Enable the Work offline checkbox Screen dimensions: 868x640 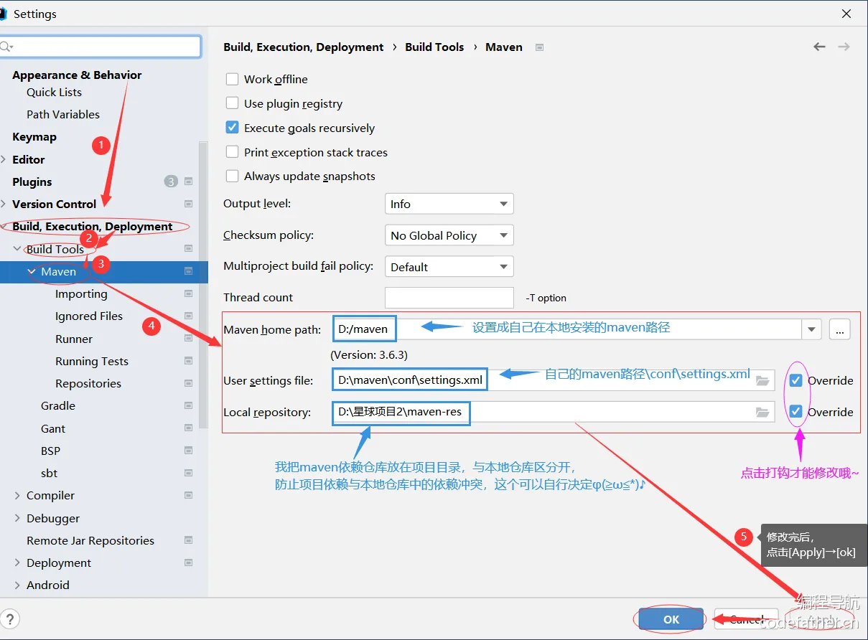[x=232, y=79]
